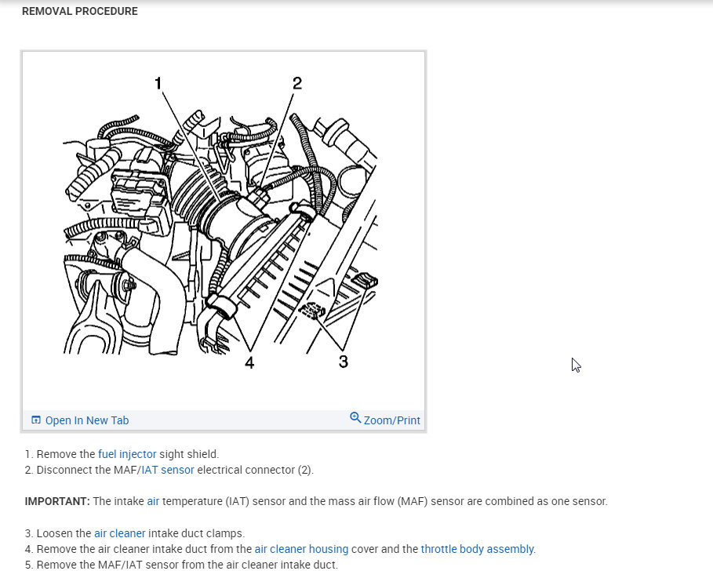Viewport: 713px width, 578px height.
Task: Open the IAT sensor link
Action: 168,470
